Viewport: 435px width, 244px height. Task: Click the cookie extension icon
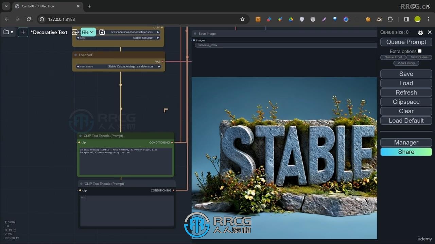(368, 19)
